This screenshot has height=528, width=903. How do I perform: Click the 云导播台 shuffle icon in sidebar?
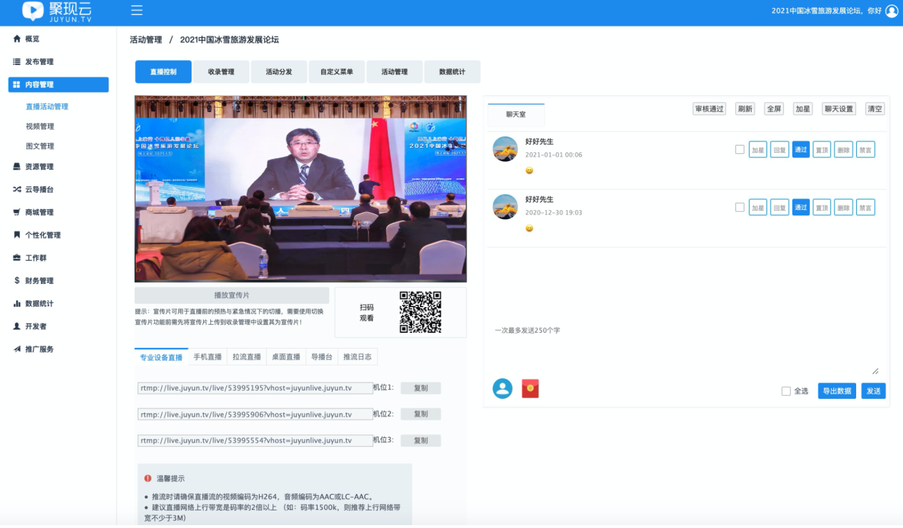17,189
